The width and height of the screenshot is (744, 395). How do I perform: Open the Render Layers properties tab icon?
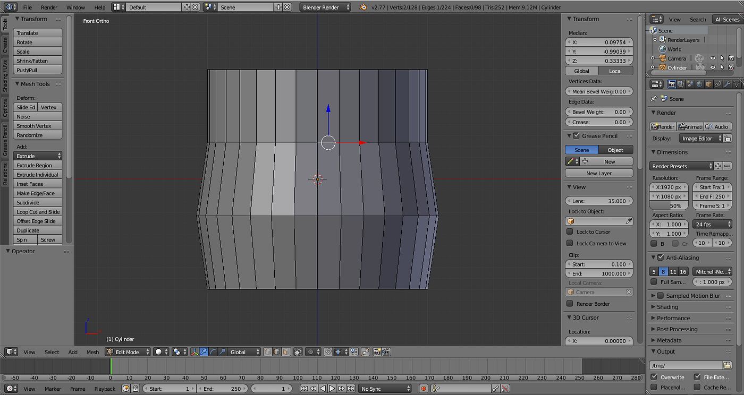681,84
